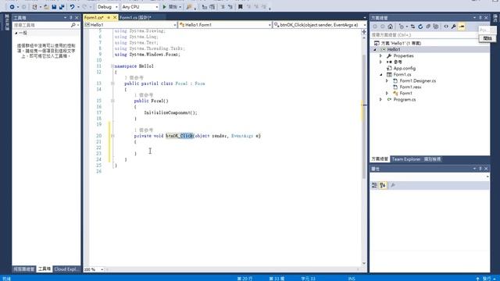
Task: Expand the references node below Properties
Action: pos(380,62)
